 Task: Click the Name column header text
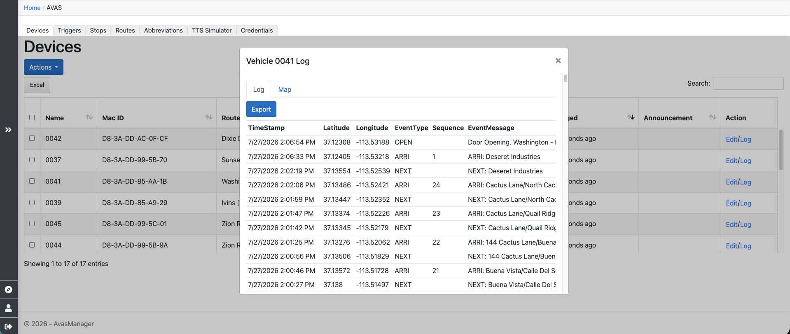click(54, 118)
